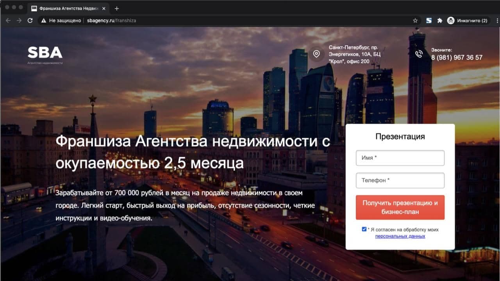Focus the 'Телефон' input field
500x281 pixels.
click(x=400, y=180)
